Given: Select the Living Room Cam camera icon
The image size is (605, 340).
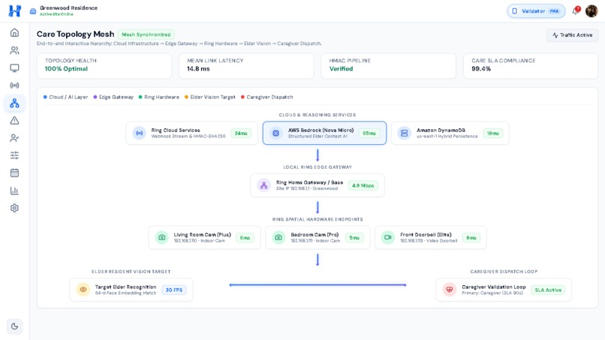Looking at the screenshot, I should coord(161,238).
